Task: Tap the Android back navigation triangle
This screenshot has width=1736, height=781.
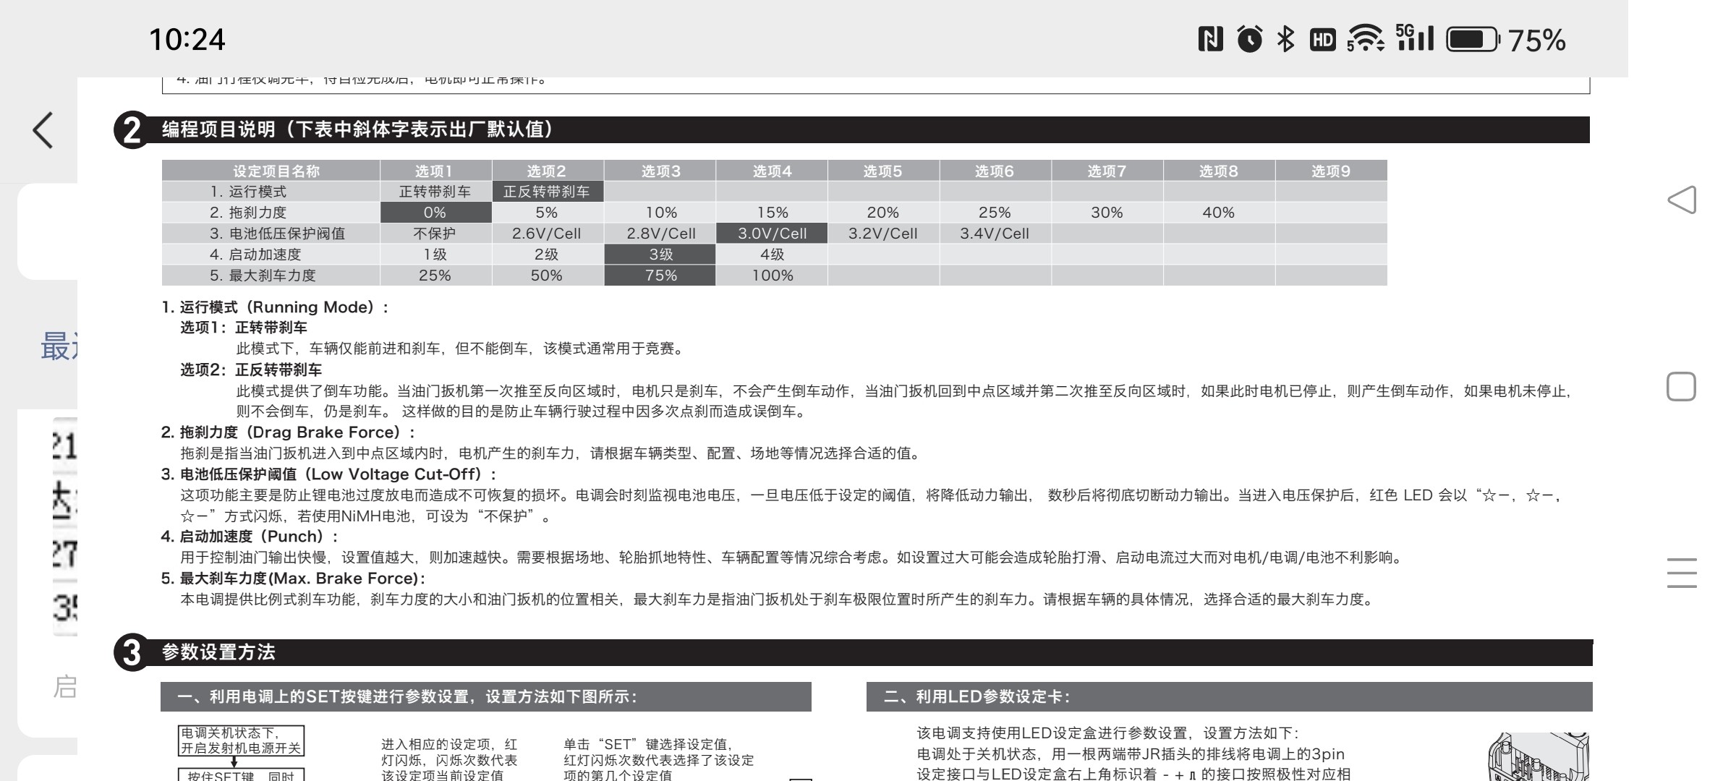Action: [x=1681, y=200]
